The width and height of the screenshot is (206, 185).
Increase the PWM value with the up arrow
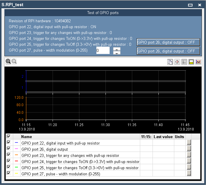[x=117, y=49]
